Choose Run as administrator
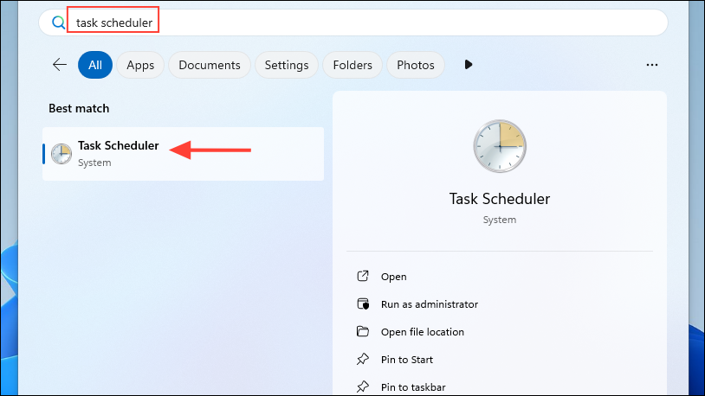Screen dimensions: 705x396 tap(430, 304)
